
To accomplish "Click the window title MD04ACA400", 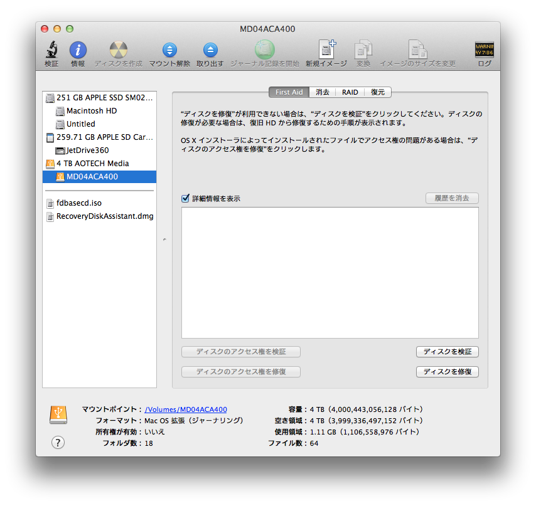I will pos(267,29).
